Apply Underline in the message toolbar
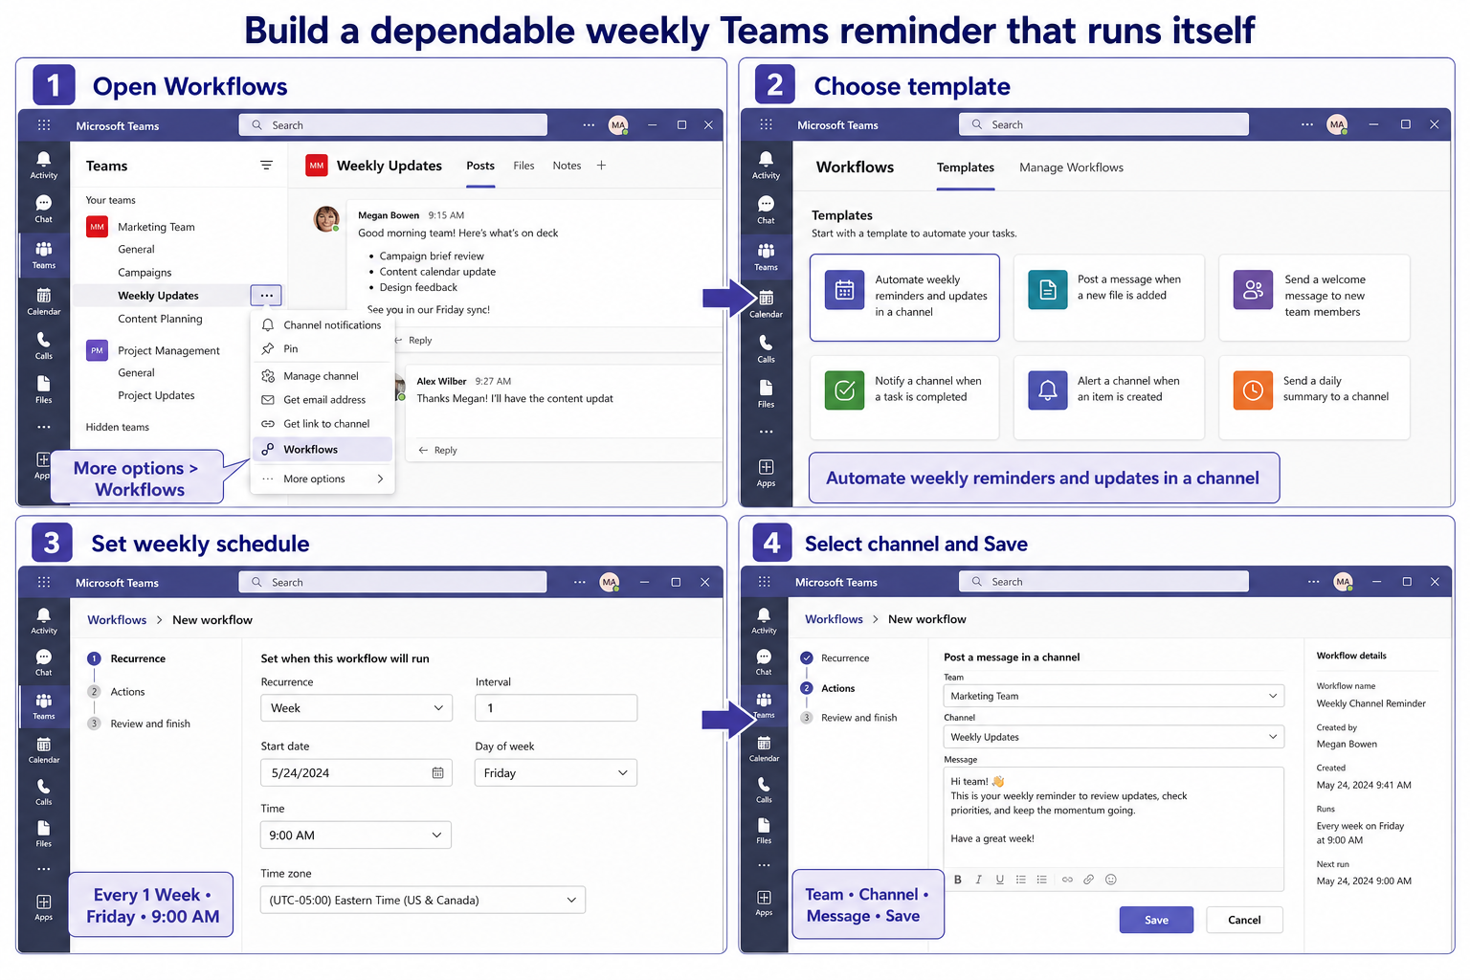This screenshot has width=1470, height=980. pos(999,880)
